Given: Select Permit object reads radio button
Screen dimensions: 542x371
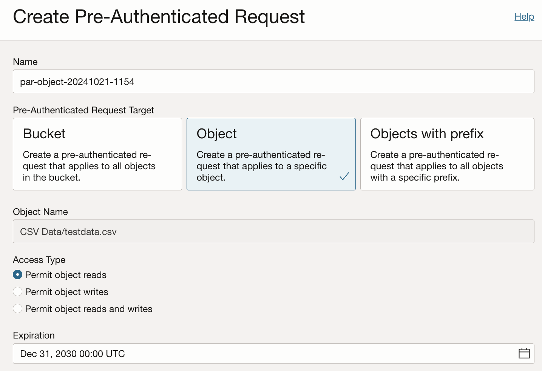Looking at the screenshot, I should coord(18,275).
